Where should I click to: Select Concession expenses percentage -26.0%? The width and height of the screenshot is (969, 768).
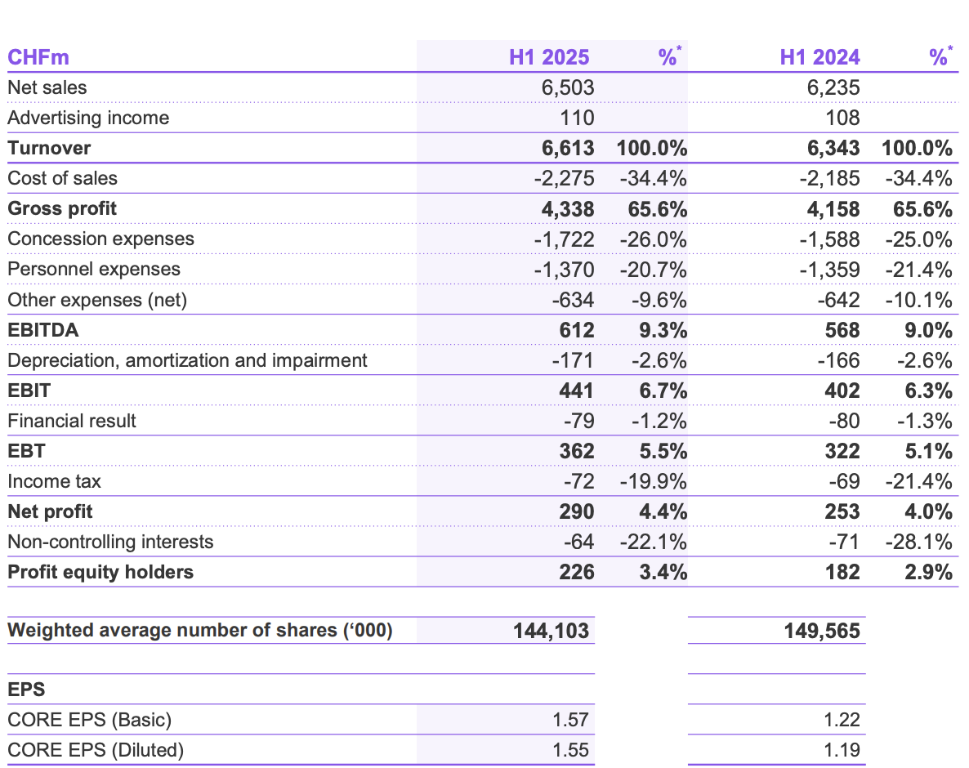[x=653, y=239]
